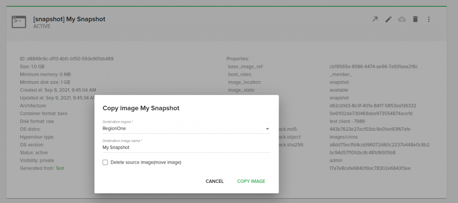Click test client - 7989 value
This screenshot has height=203, width=458.
click(x=347, y=121)
